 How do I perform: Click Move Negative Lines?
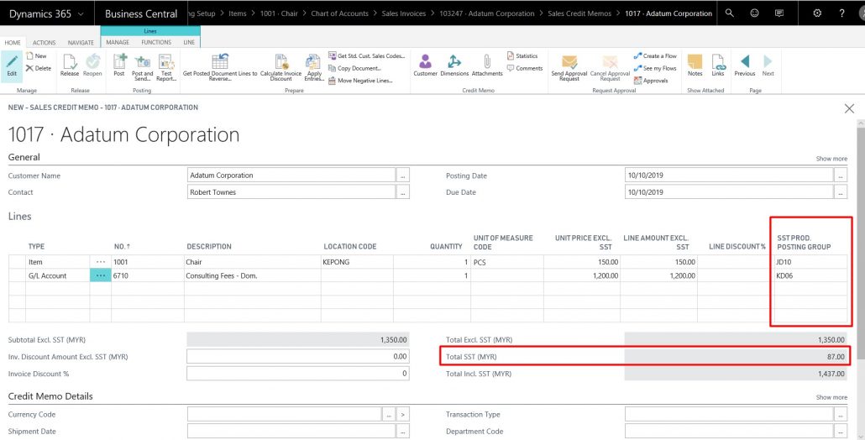pos(360,81)
